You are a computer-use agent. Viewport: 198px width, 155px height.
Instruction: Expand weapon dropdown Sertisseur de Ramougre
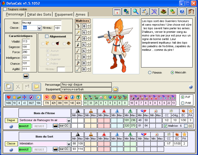tap(69, 121)
